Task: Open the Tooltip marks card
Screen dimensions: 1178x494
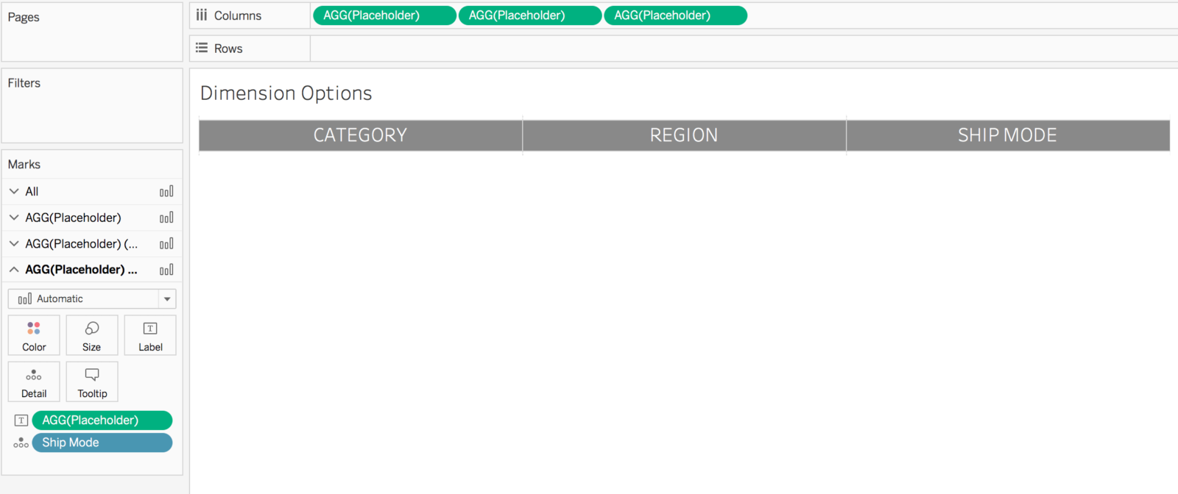Action: point(92,382)
